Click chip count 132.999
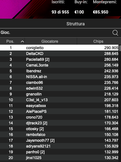 tap(111, 152)
